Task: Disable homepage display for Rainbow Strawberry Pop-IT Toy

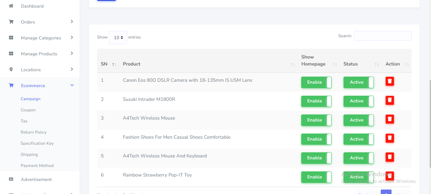Action: click(x=316, y=177)
